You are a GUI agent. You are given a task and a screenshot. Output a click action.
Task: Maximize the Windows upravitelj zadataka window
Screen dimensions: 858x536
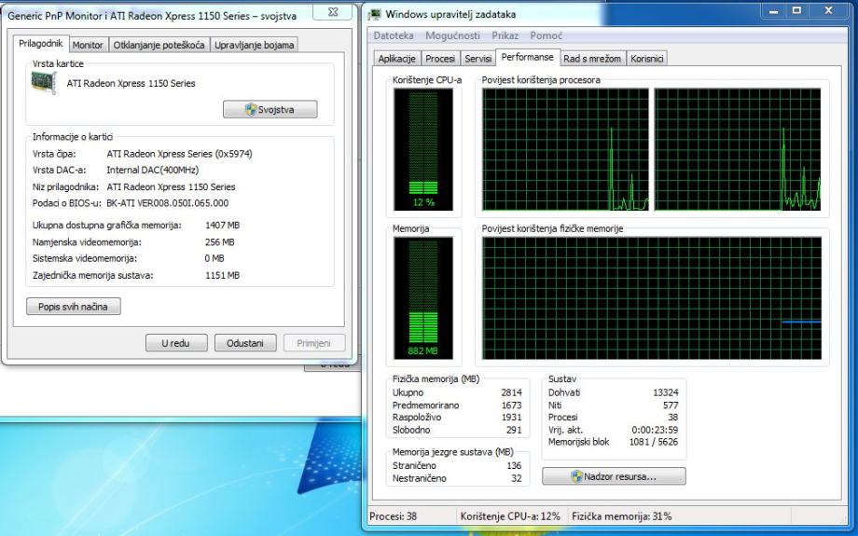click(x=797, y=11)
